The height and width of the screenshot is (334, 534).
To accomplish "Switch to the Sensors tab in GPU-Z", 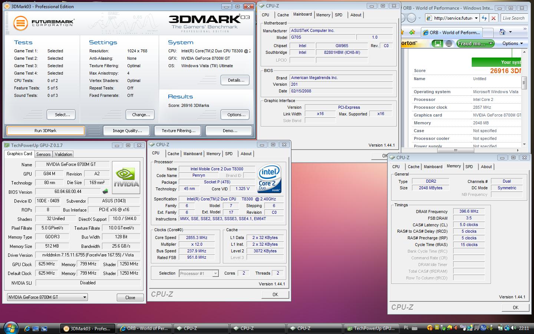I will tap(43, 154).
